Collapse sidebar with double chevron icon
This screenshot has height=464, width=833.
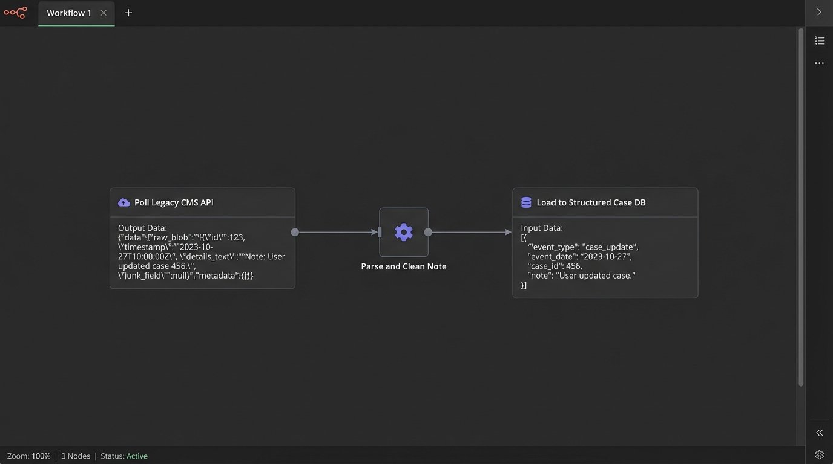click(819, 433)
